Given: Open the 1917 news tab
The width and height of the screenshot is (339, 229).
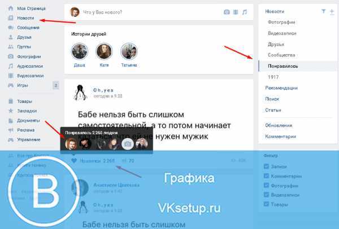Looking at the screenshot, I should click(x=273, y=77).
